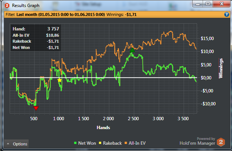The image size is (232, 151).
Task: Click the green Net Won color square
Action: click(x=75, y=143)
